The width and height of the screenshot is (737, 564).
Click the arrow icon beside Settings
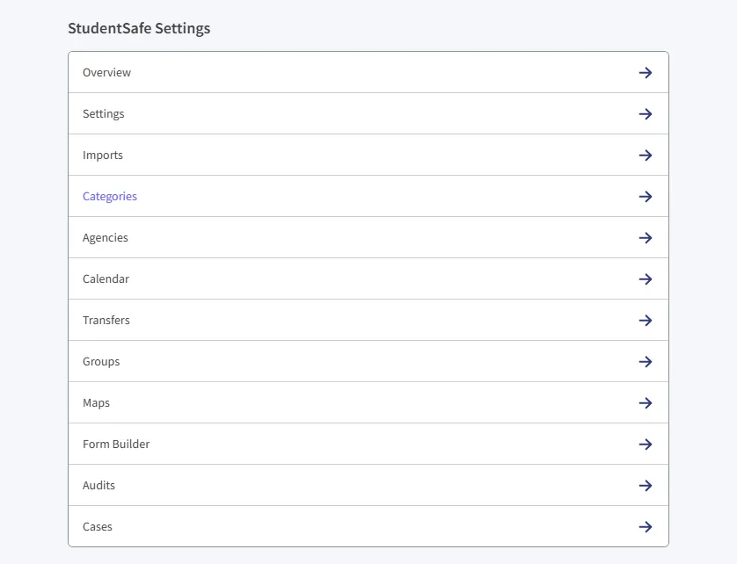646,113
